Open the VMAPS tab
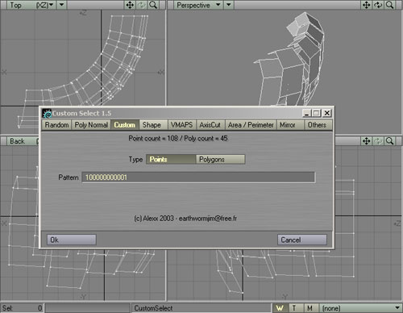 182,125
